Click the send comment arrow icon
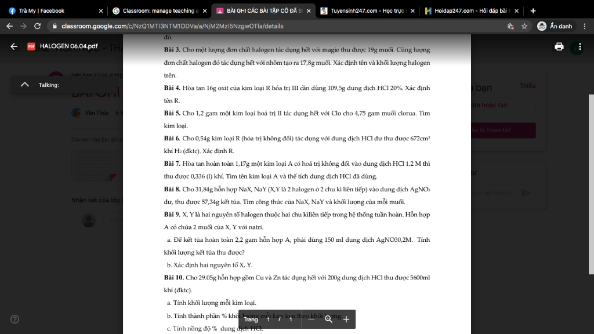The image size is (594, 334). [x=526, y=193]
